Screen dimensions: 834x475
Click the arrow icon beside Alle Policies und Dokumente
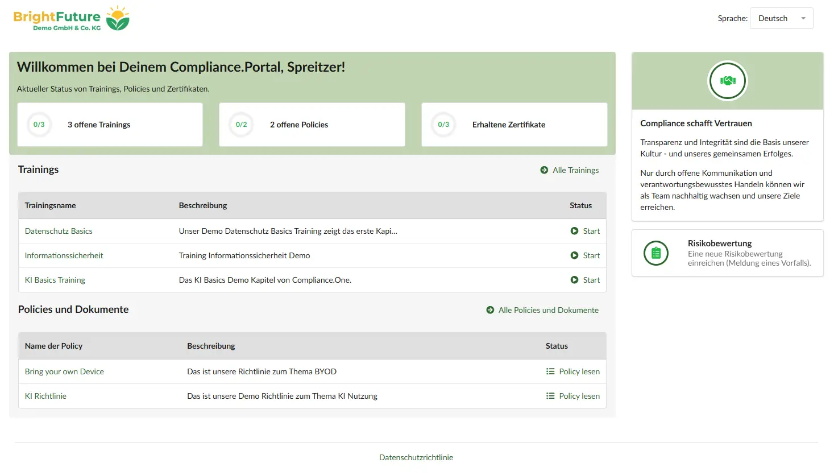pos(490,310)
